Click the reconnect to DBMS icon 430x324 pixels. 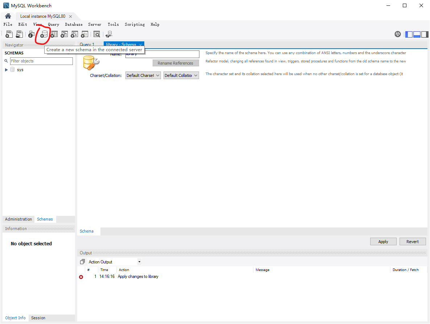(x=109, y=34)
